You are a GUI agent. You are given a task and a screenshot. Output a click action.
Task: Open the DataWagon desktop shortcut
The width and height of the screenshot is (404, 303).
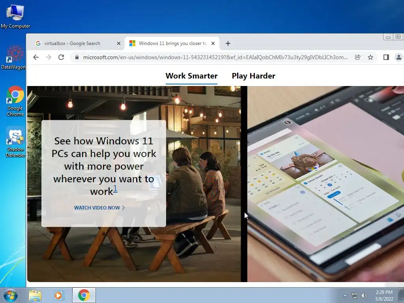pos(13,57)
